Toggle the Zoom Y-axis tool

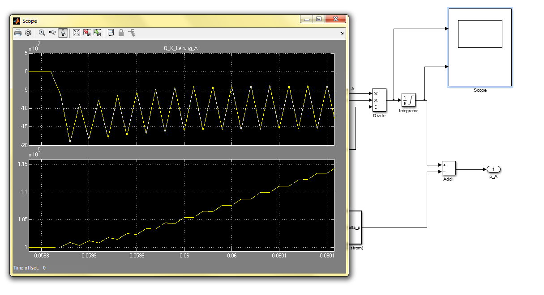point(63,33)
